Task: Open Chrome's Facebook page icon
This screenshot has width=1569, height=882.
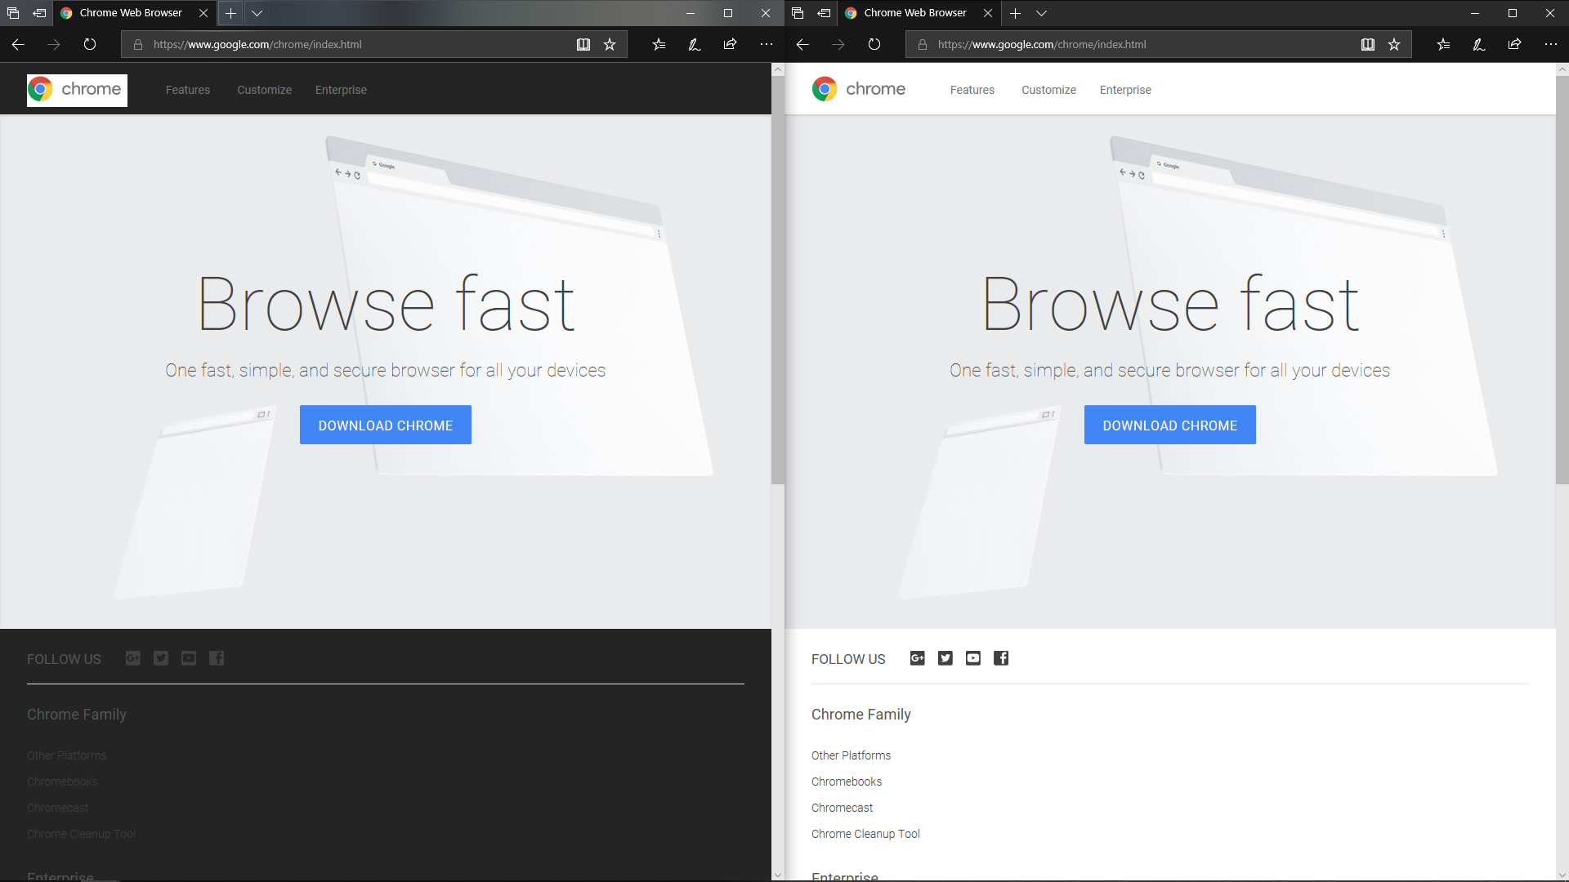Action: tap(217, 658)
